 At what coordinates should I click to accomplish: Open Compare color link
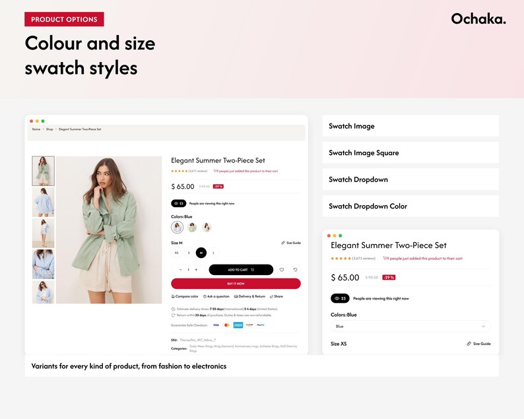(185, 296)
